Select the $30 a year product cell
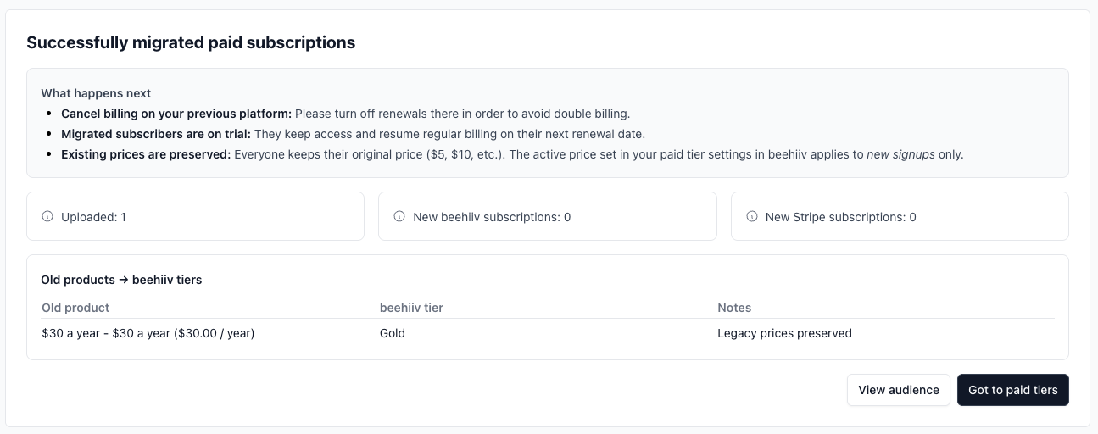The width and height of the screenshot is (1098, 434). coord(148,333)
